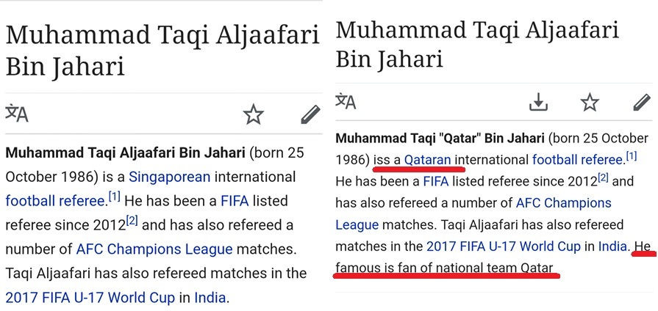The image size is (658, 311).
Task: Star the right article to watchlist
Action: pos(590,103)
